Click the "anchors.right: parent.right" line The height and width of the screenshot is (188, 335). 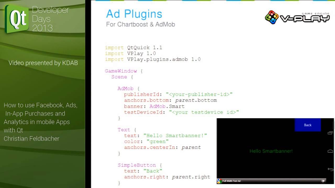pos(167,177)
